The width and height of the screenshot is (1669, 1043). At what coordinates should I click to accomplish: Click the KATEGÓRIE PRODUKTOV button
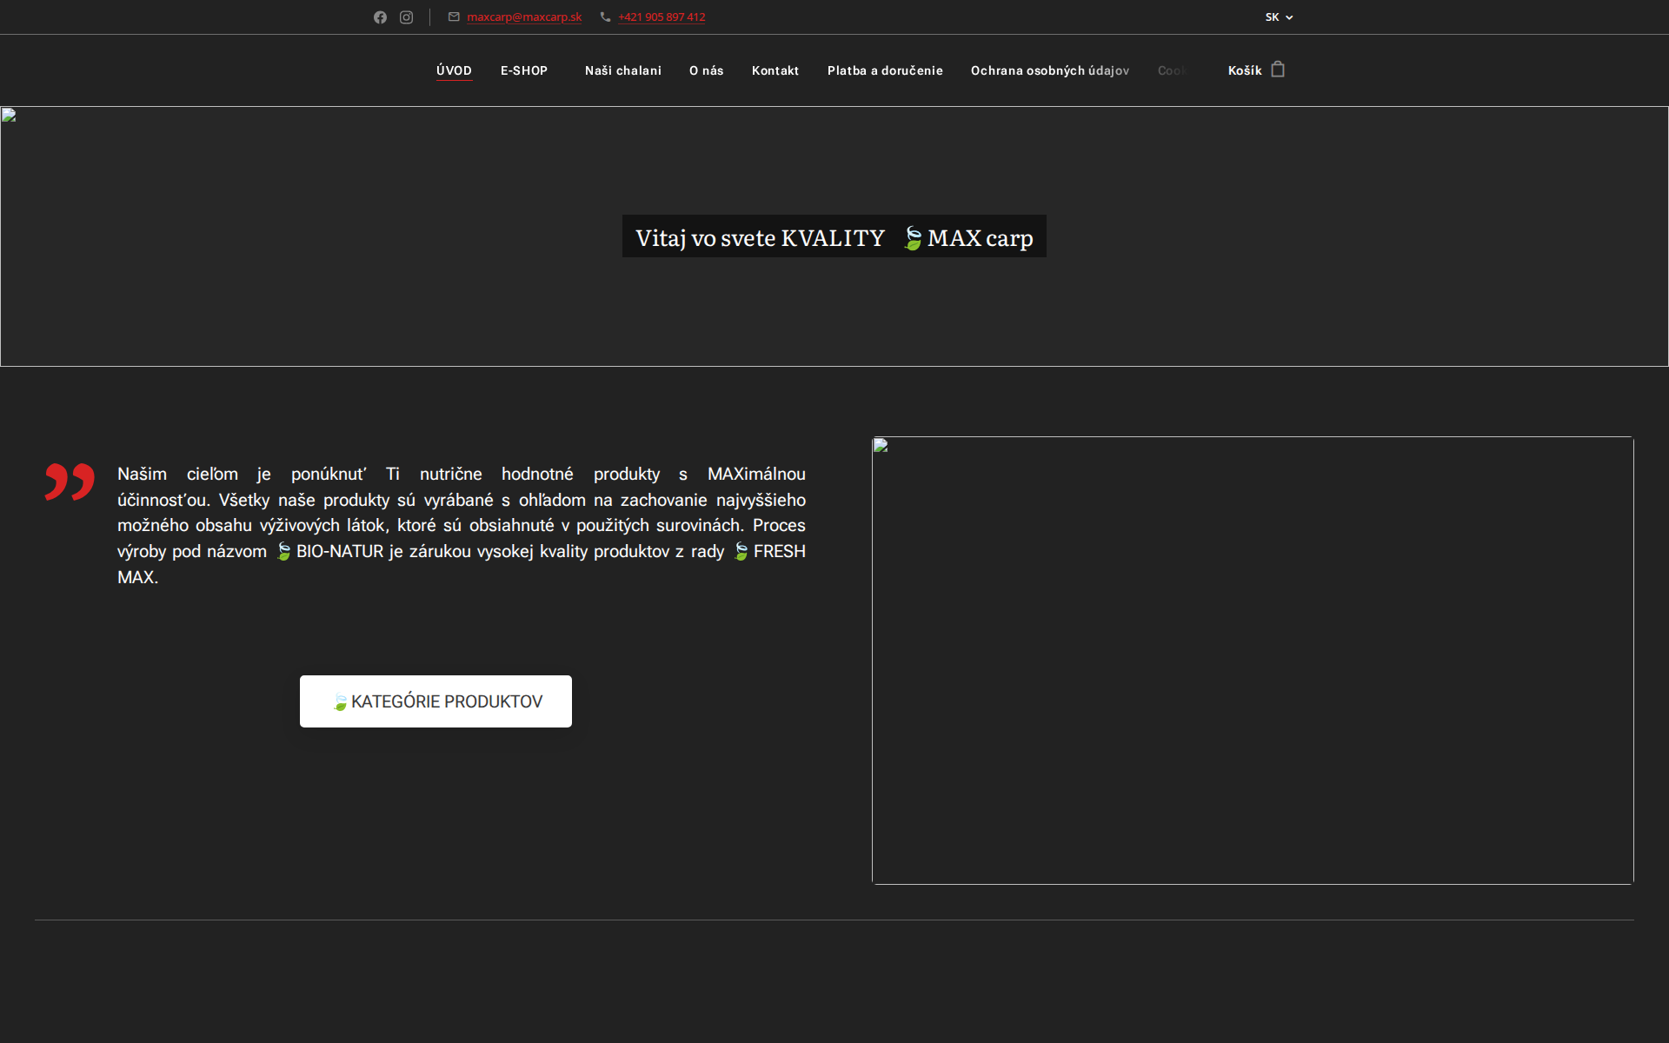coord(435,701)
